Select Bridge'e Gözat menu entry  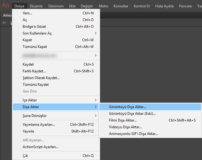coord(35,27)
